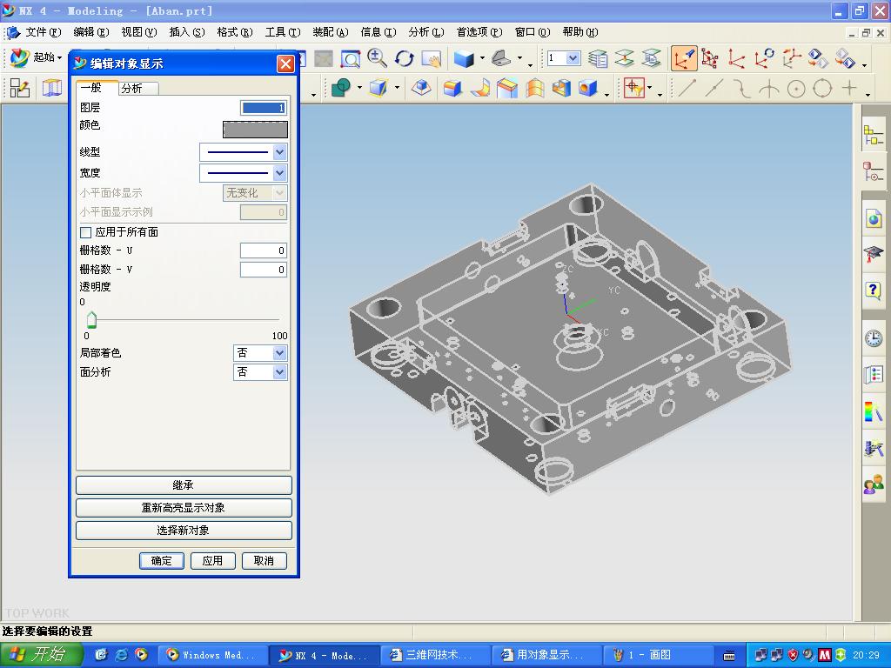The width and height of the screenshot is (891, 668).
Task: Click the 取消 cancel button
Action: coord(264,561)
